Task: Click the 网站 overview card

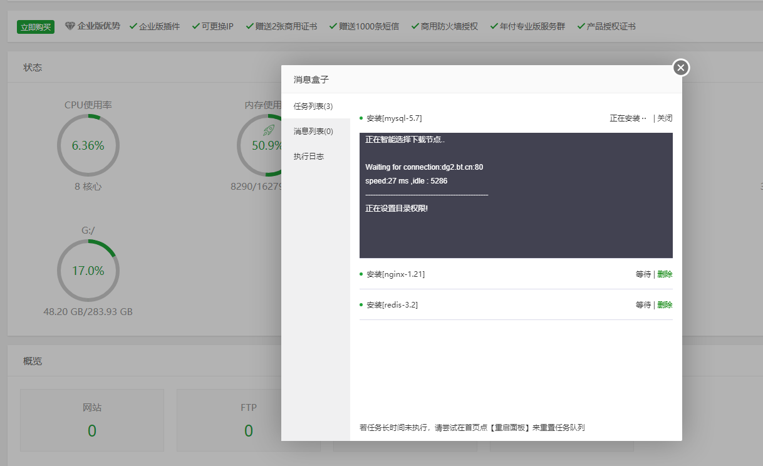Action: point(92,420)
